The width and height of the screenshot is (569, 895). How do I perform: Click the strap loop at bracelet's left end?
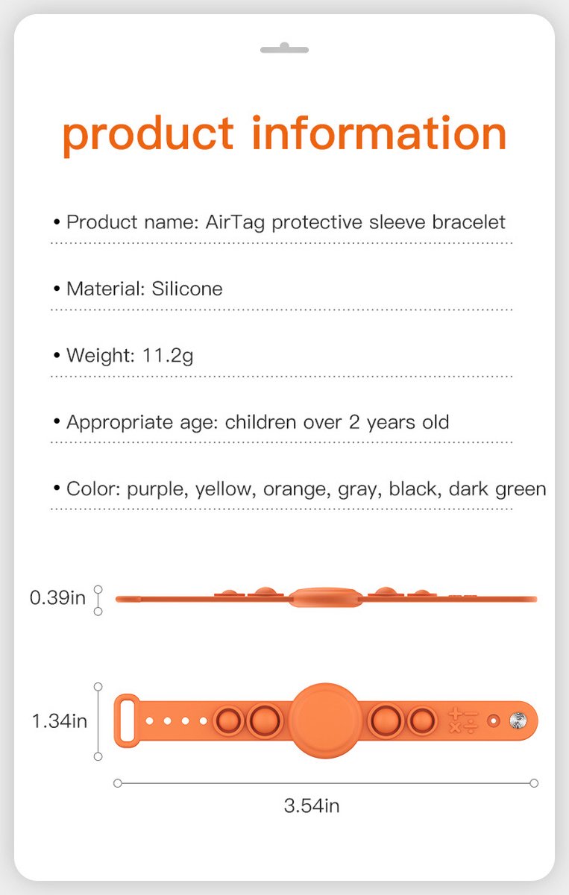click(x=128, y=720)
